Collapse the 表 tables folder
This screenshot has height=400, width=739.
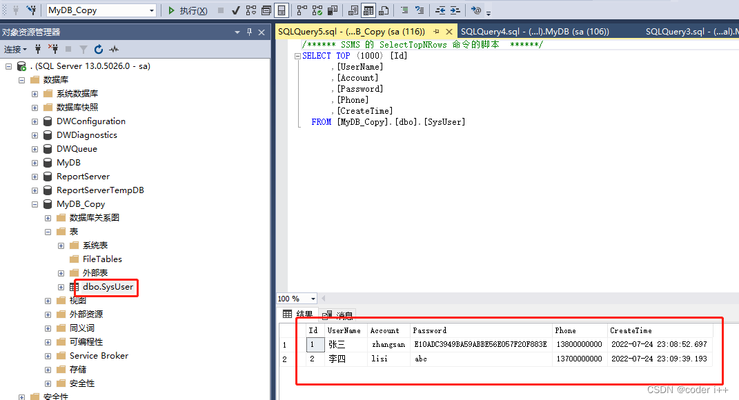tap(48, 232)
